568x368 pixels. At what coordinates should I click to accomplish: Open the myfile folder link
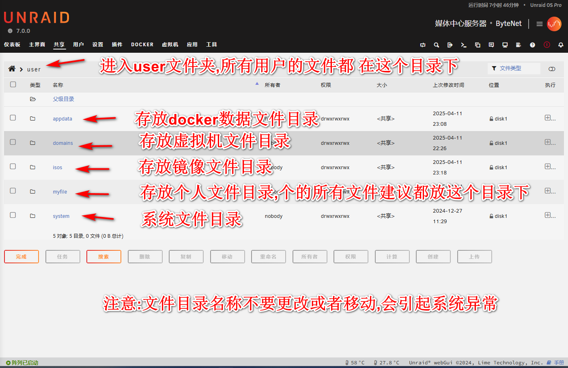pyautogui.click(x=60, y=192)
